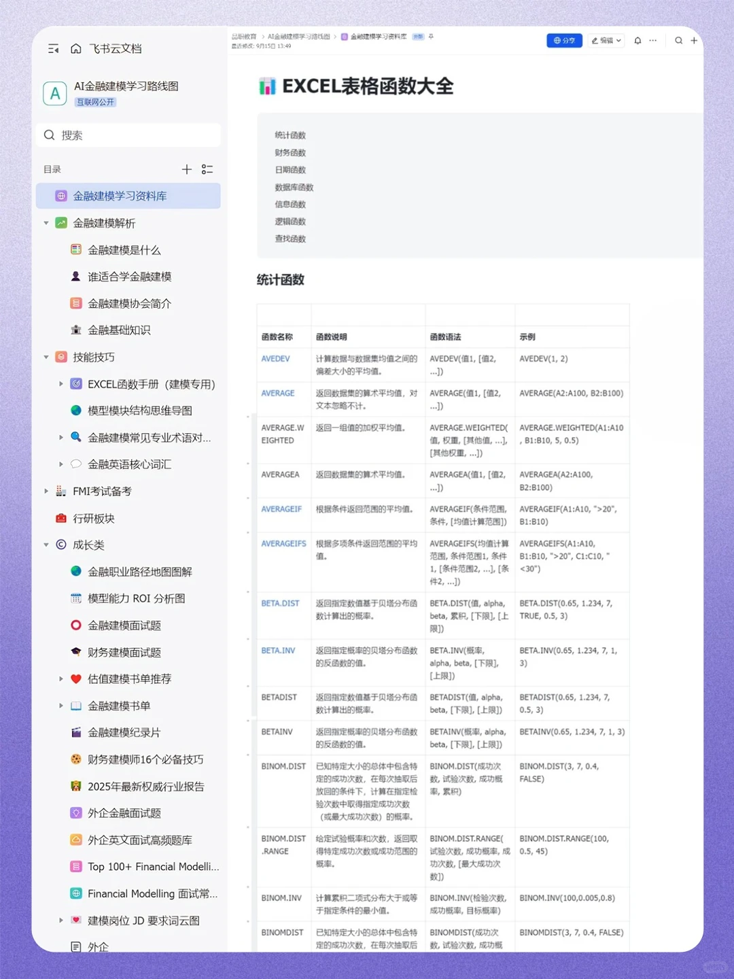Open the AVEDEV function link
Screen dimensions: 734x979
[x=275, y=358]
